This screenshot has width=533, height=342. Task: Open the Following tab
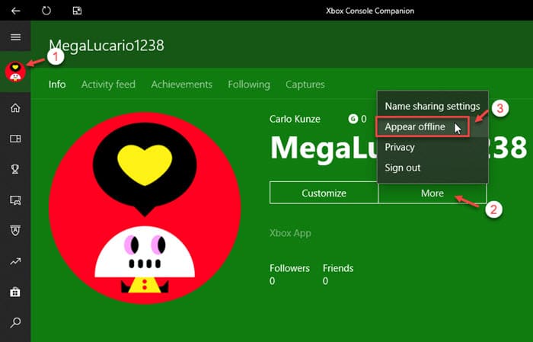coord(249,85)
